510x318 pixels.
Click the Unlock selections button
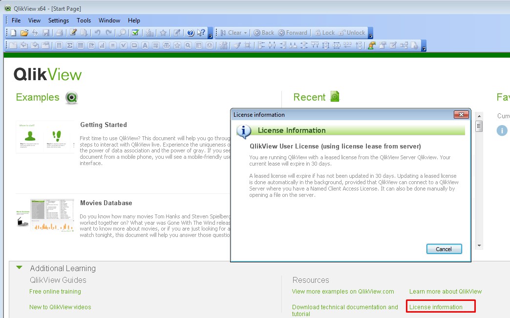tap(352, 33)
